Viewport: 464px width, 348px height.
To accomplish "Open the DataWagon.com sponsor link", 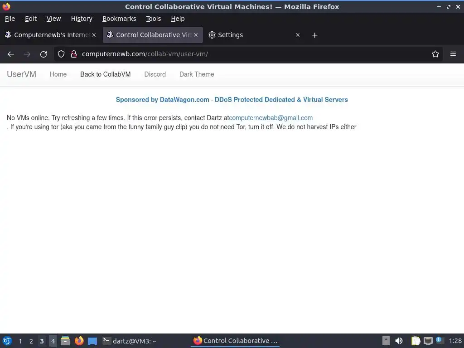I will point(232,100).
